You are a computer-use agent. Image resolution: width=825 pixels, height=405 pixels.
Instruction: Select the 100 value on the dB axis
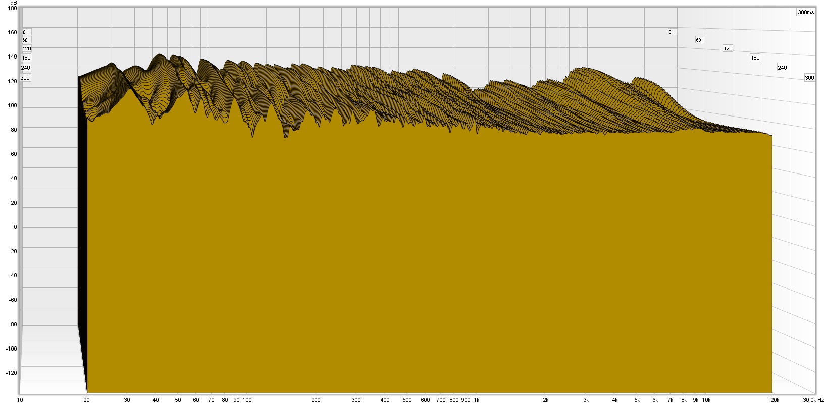click(x=13, y=106)
